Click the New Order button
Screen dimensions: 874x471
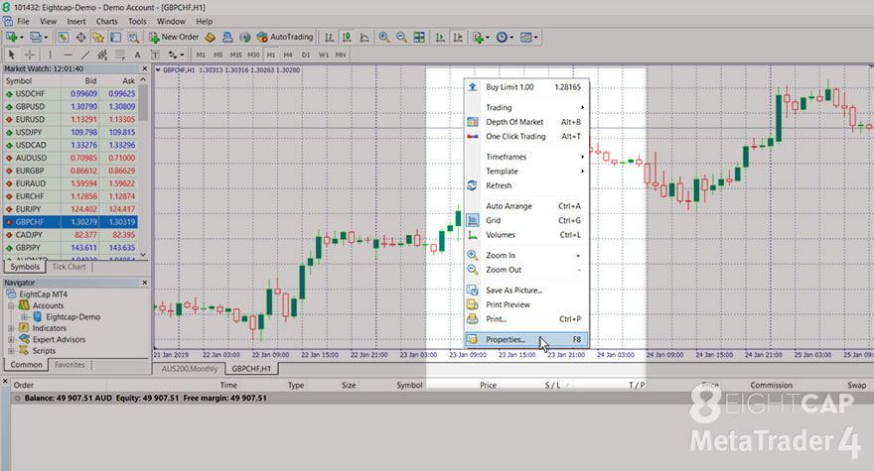[x=174, y=38]
